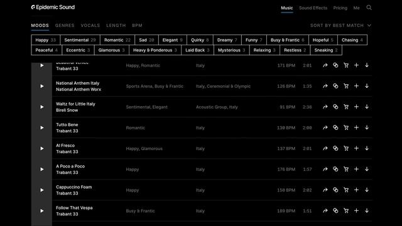Click the Sports Arena, Busy & Frantic moods
The height and width of the screenshot is (226, 402).
[x=155, y=86]
